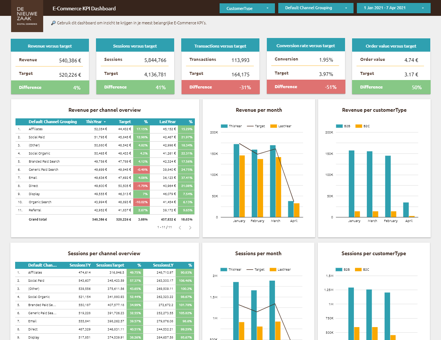Go to next page of revenue table

point(190,228)
